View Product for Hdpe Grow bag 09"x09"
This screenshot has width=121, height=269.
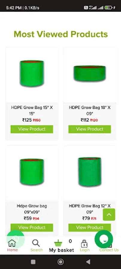32,227
